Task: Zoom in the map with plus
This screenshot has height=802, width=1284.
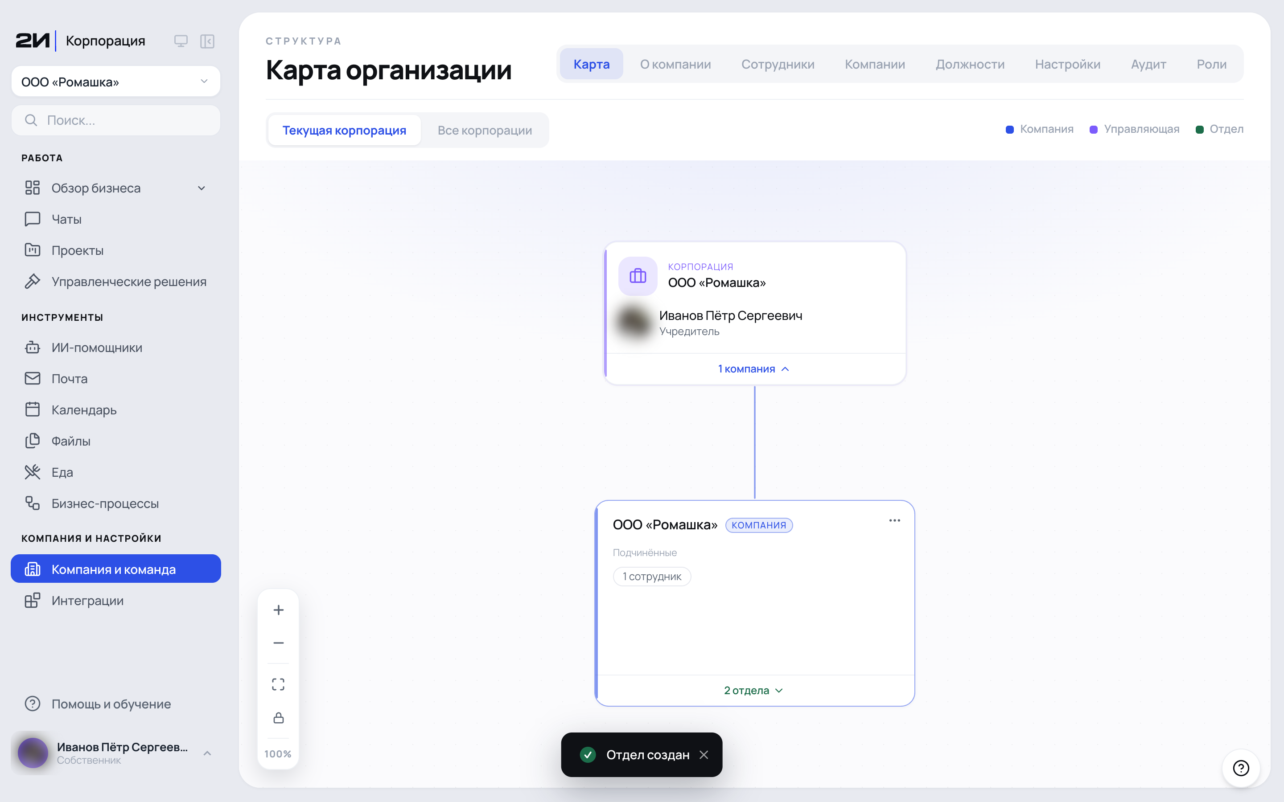Action: click(278, 610)
